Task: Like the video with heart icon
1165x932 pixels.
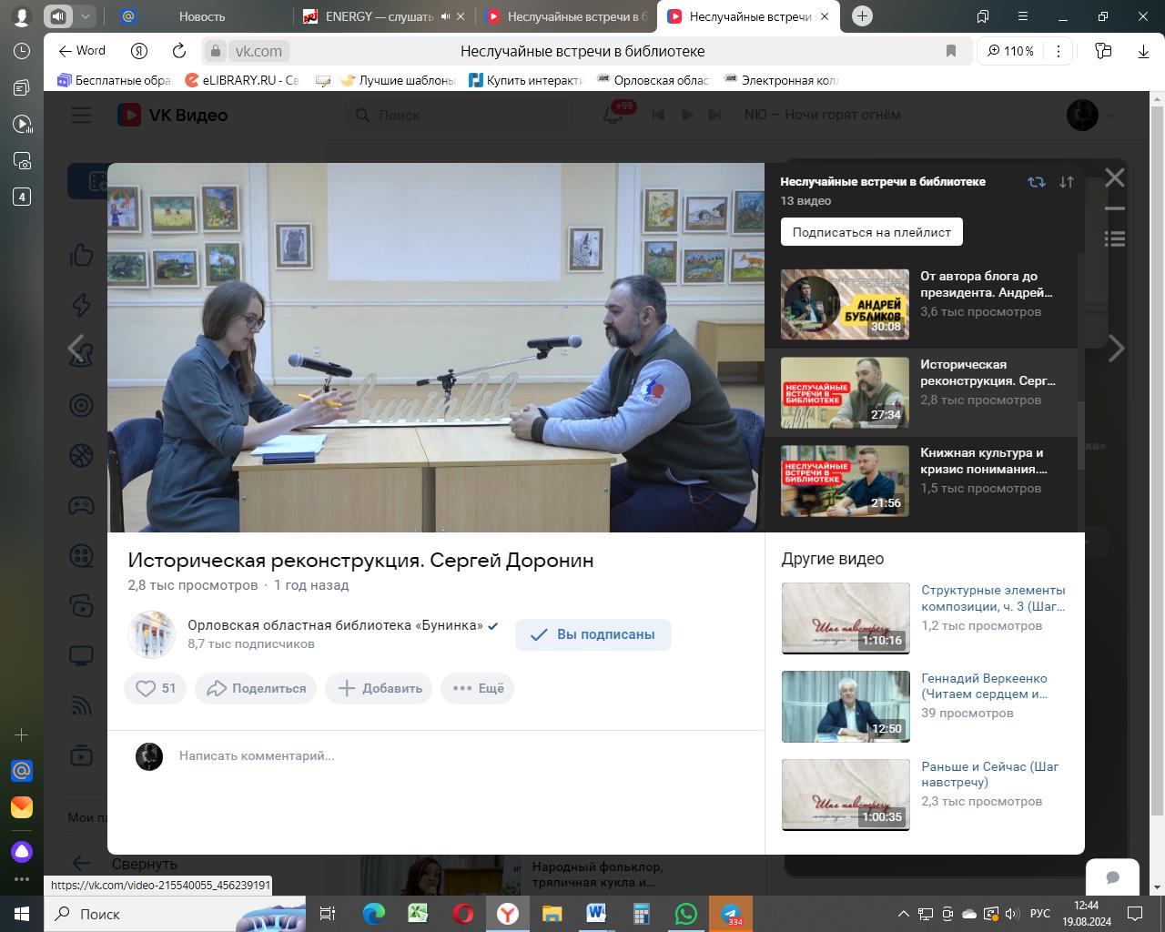Action: click(155, 688)
